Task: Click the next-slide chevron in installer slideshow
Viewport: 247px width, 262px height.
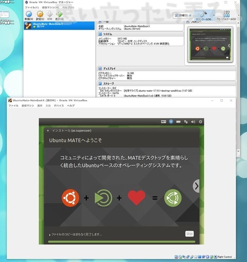Action: tap(196, 186)
